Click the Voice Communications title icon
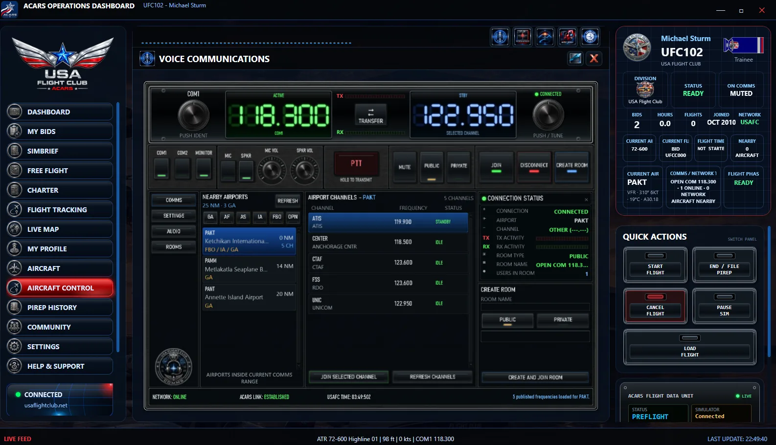 [147, 59]
